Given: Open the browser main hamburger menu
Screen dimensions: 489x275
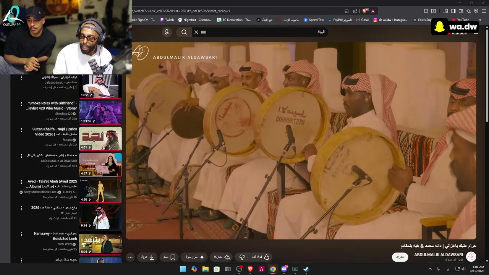Looking at the screenshot, I should 483,11.
